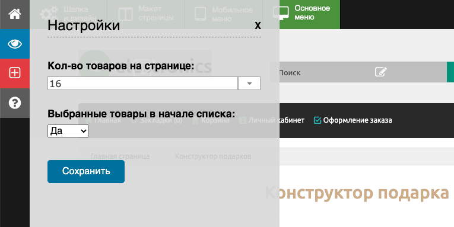This screenshot has width=454, height=227.
Task: Open the Да select dropdown
Action: pos(68,131)
